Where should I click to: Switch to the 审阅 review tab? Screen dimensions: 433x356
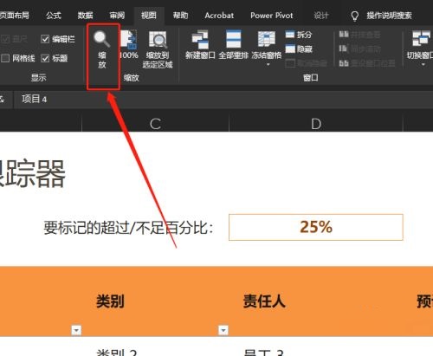(117, 16)
